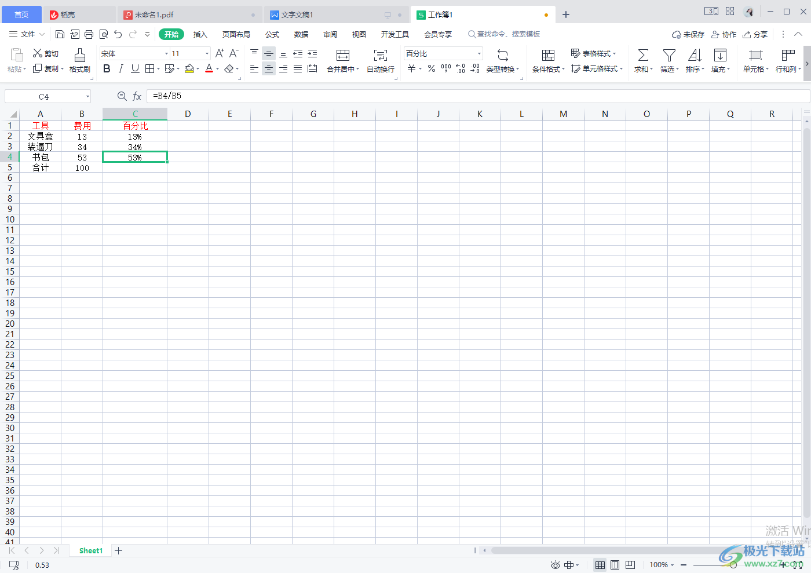The width and height of the screenshot is (811, 573).
Task: Toggle underline formatting
Action: [135, 69]
